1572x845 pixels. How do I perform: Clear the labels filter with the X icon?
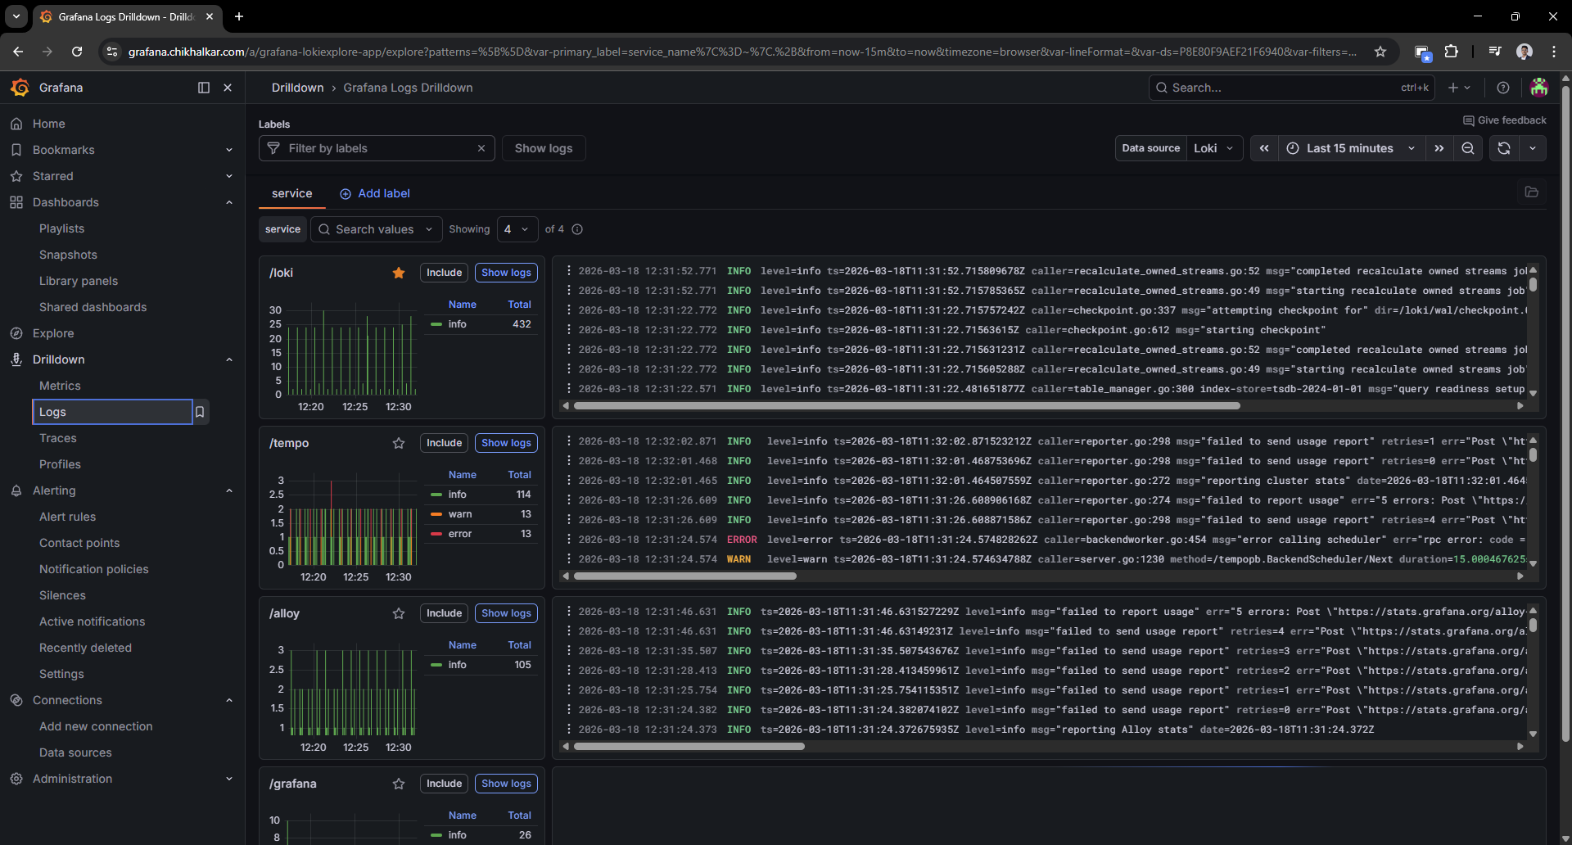click(x=481, y=148)
